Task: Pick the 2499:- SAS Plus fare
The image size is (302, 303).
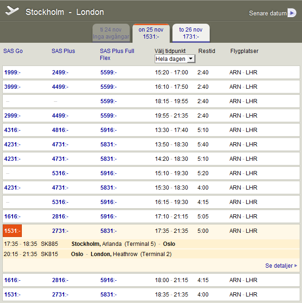Action: (x=60, y=72)
